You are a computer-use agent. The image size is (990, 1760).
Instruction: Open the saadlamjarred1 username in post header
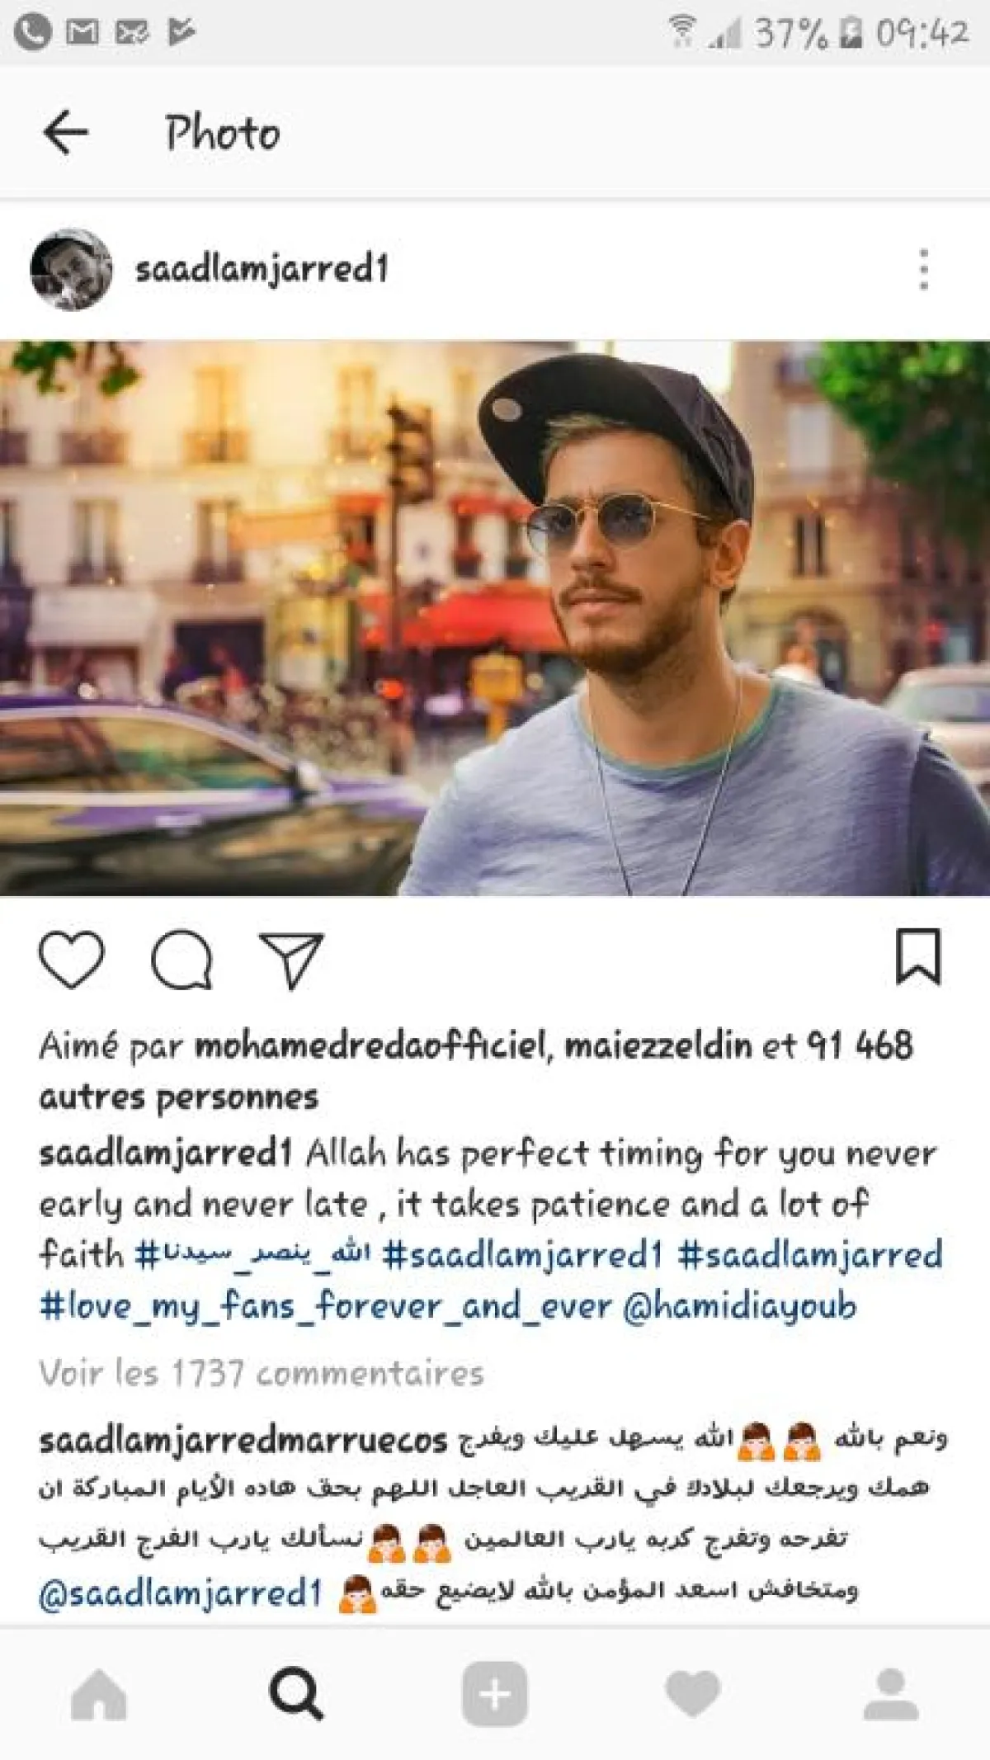coord(262,270)
